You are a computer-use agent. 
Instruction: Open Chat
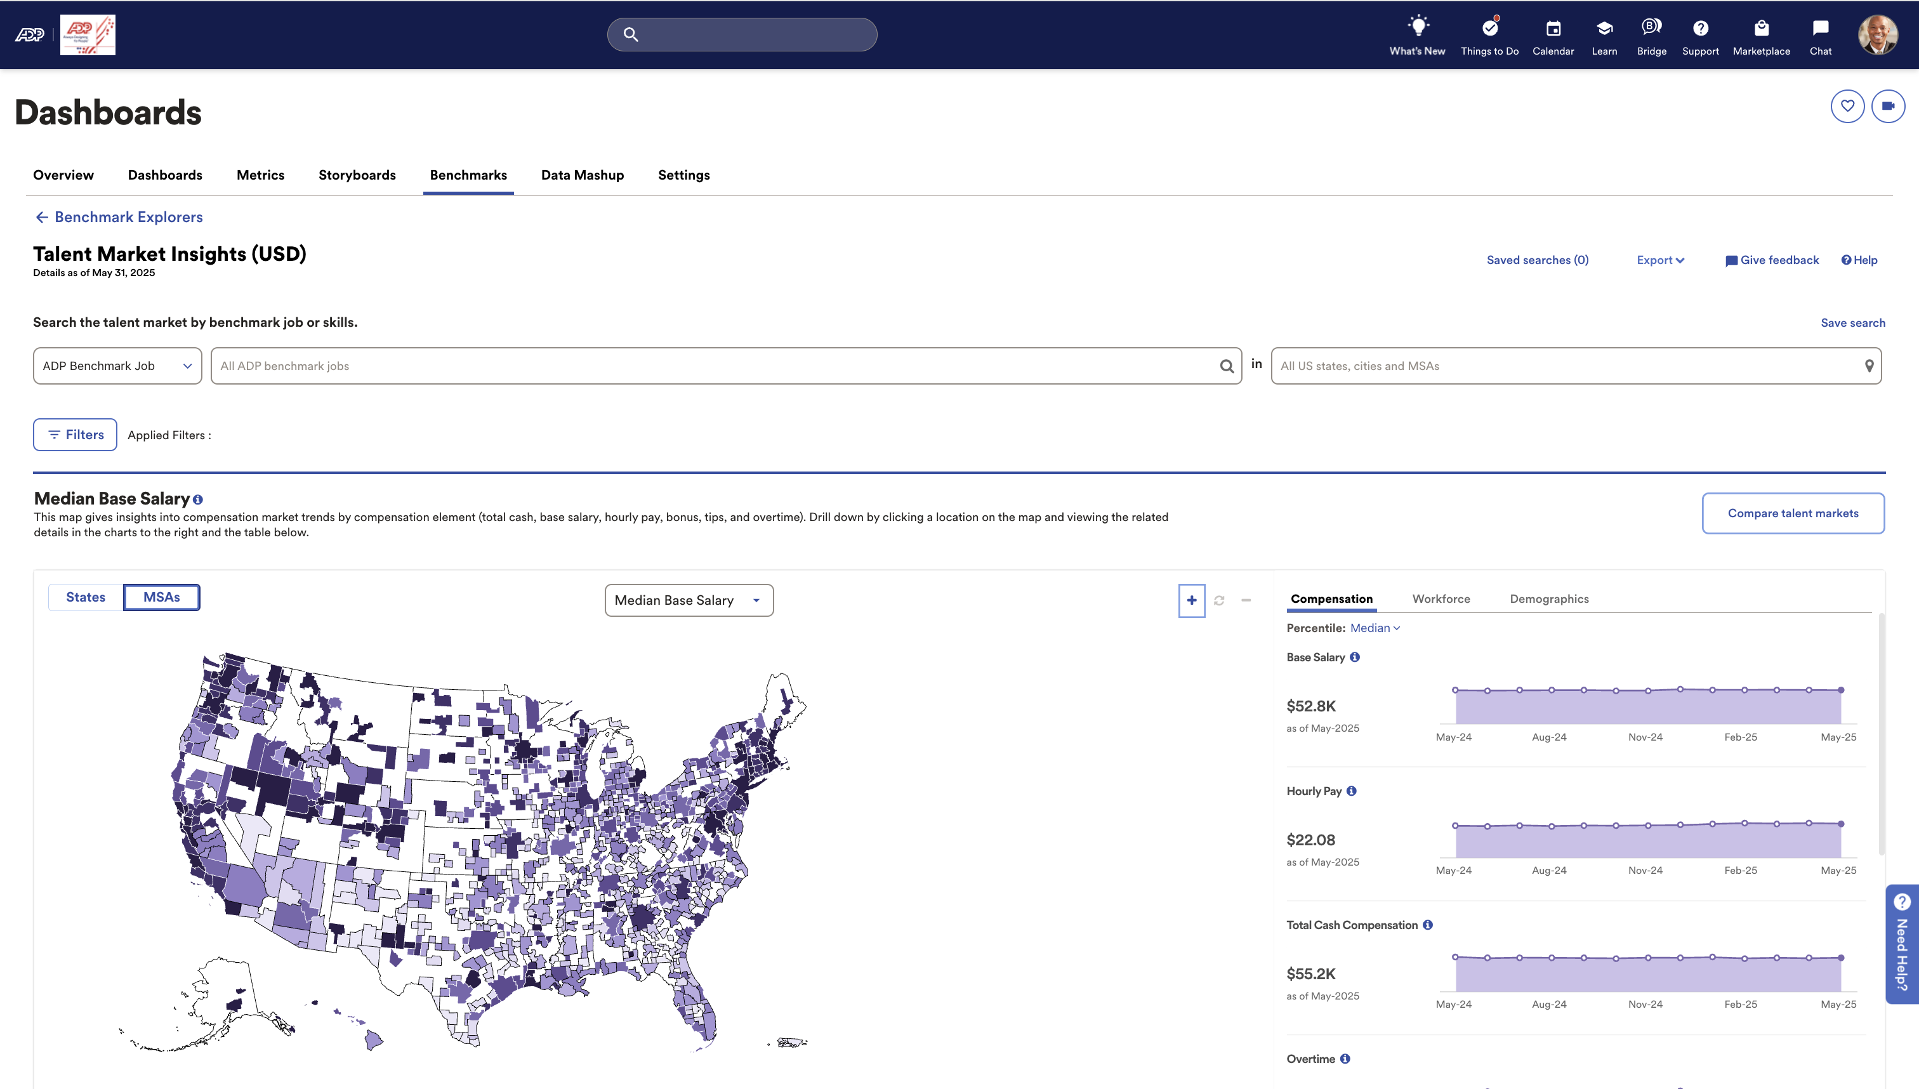[1820, 34]
